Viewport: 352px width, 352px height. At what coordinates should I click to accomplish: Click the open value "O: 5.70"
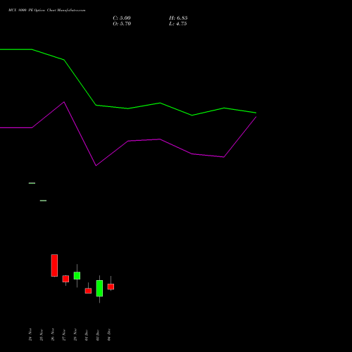[122, 24]
